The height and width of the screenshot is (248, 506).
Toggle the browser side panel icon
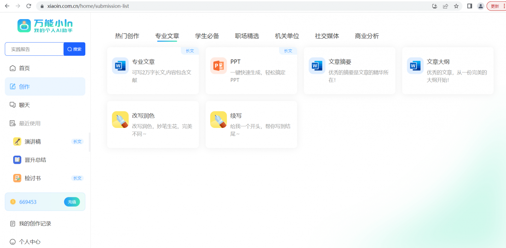(470, 6)
